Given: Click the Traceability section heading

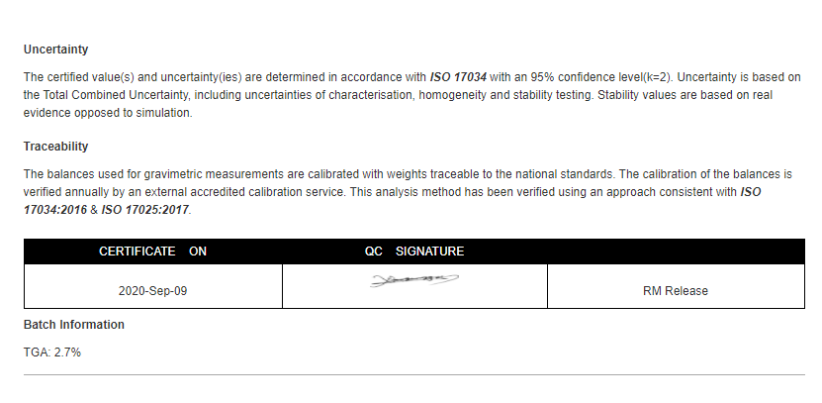Looking at the screenshot, I should click(55, 147).
